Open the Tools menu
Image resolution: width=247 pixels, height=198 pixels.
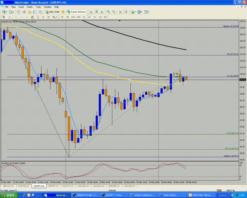pos(38,7)
